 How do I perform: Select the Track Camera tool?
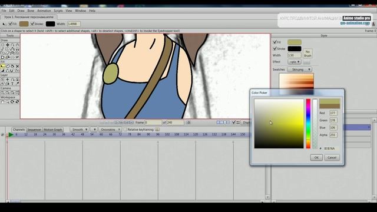(2, 92)
